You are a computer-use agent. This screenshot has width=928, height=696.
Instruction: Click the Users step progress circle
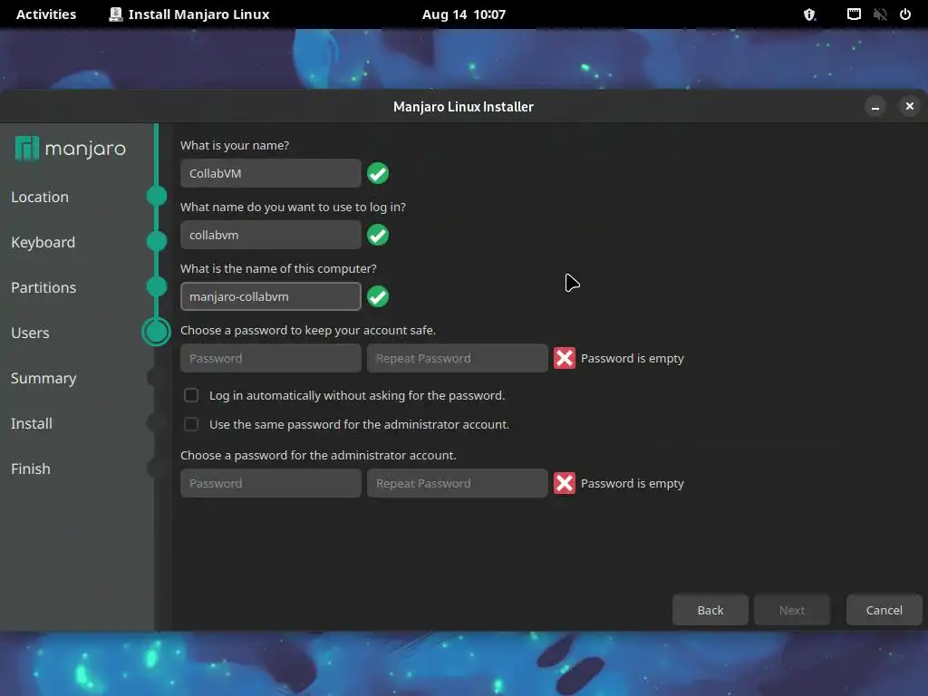(156, 332)
